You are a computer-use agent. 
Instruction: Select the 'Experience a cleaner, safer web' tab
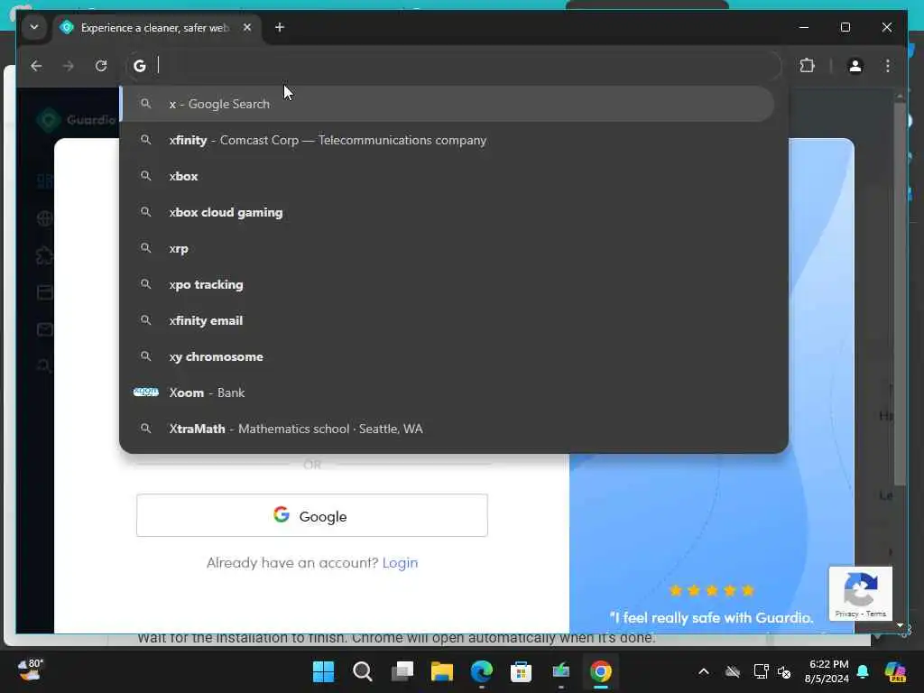155,28
